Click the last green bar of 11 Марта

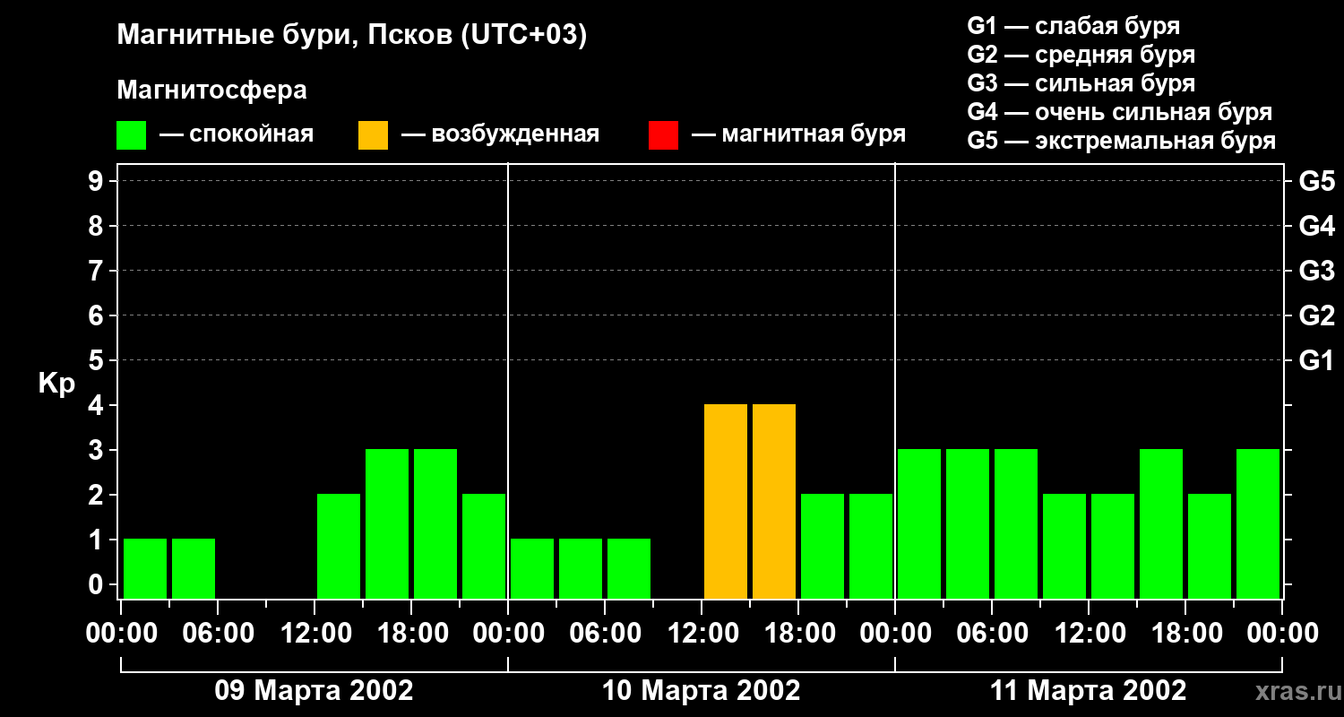pyautogui.click(x=1258, y=523)
